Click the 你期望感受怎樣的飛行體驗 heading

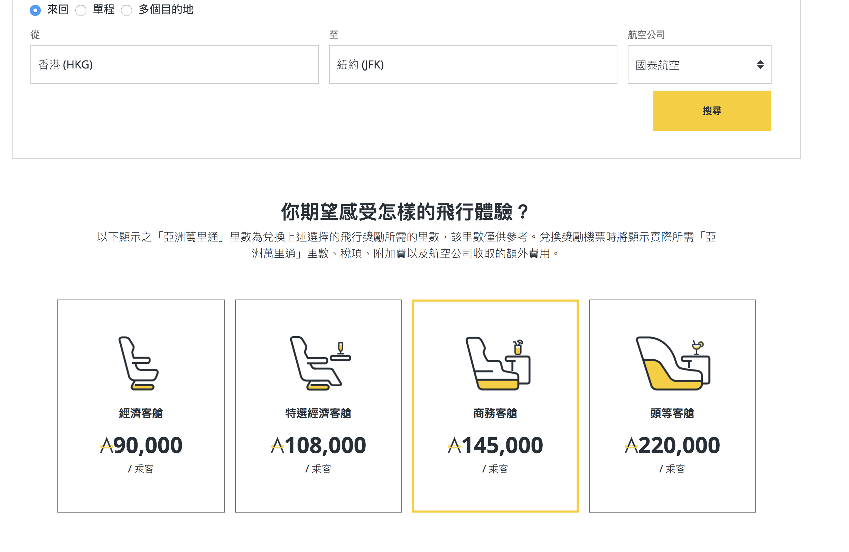coord(405,212)
